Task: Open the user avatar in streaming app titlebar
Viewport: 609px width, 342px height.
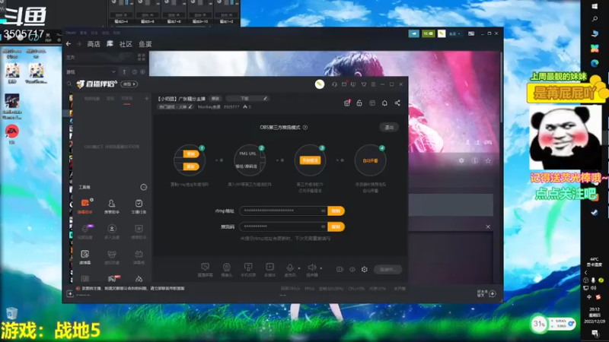Action: (319, 84)
